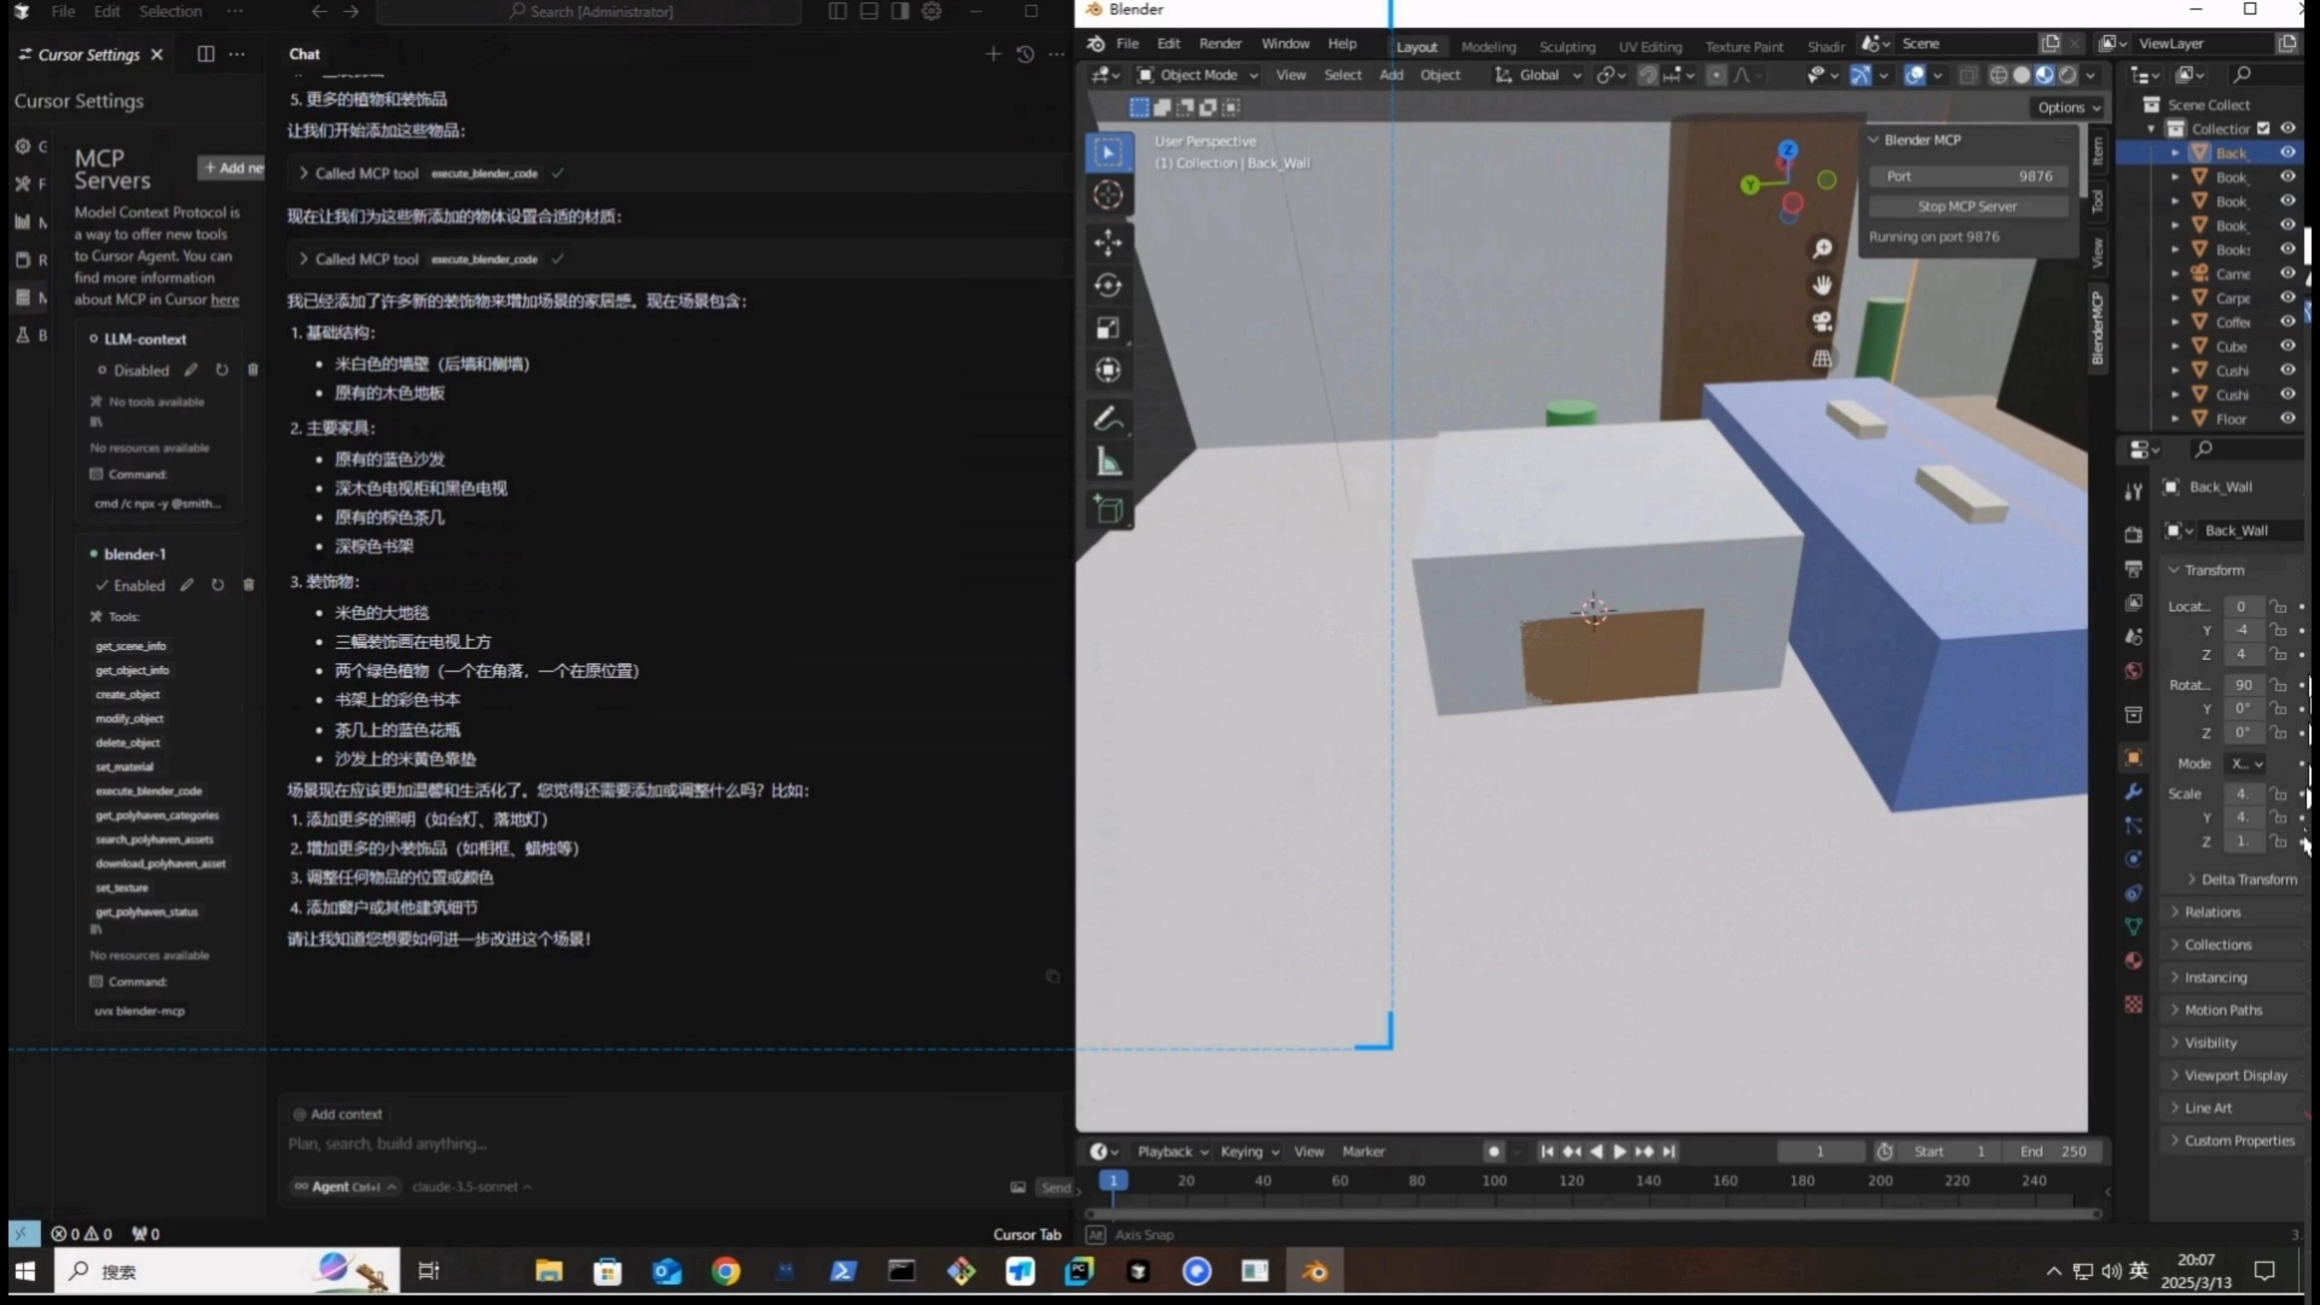Toggle the Floor object's eye icon
Viewport: 2320px width, 1305px height.
click(2287, 419)
